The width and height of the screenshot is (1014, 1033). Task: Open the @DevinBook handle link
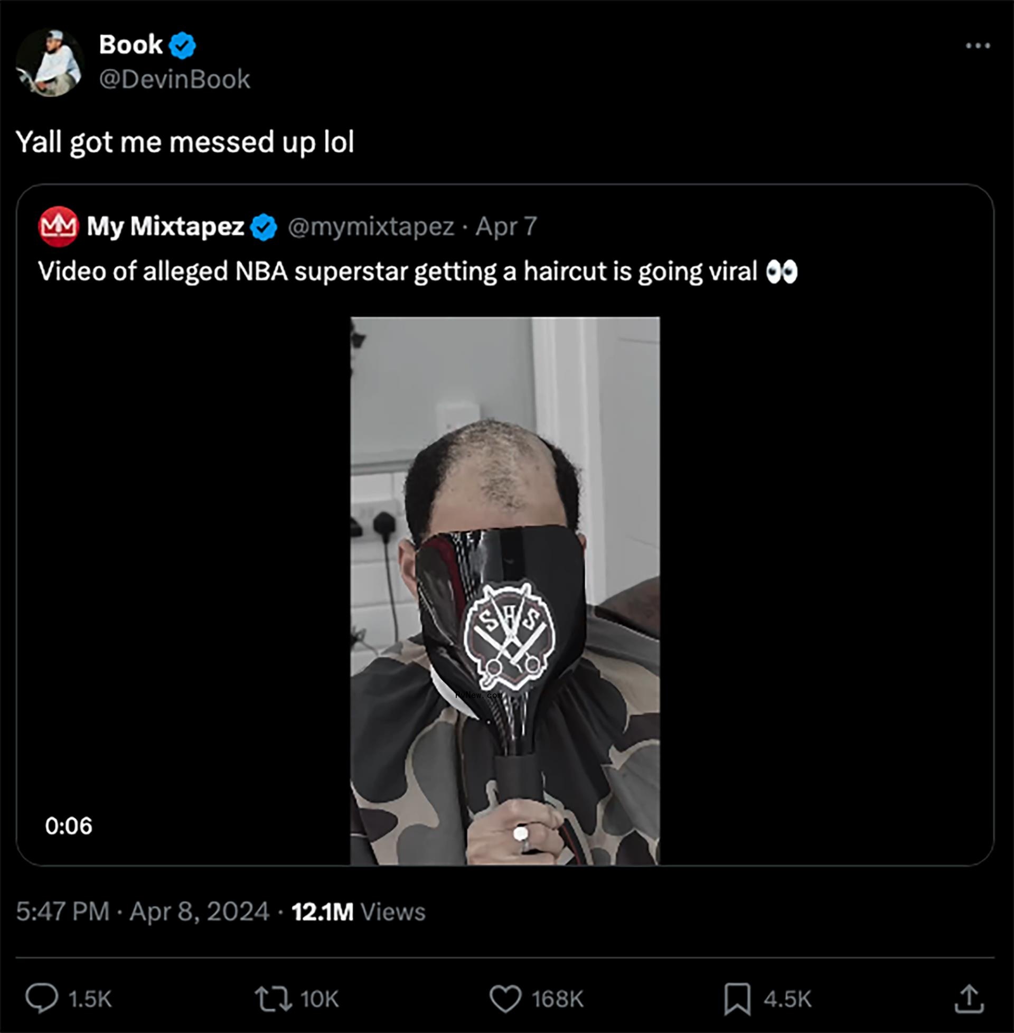click(175, 79)
